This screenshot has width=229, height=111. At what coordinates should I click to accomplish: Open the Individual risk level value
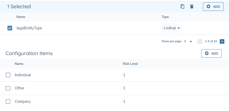coord(124,75)
